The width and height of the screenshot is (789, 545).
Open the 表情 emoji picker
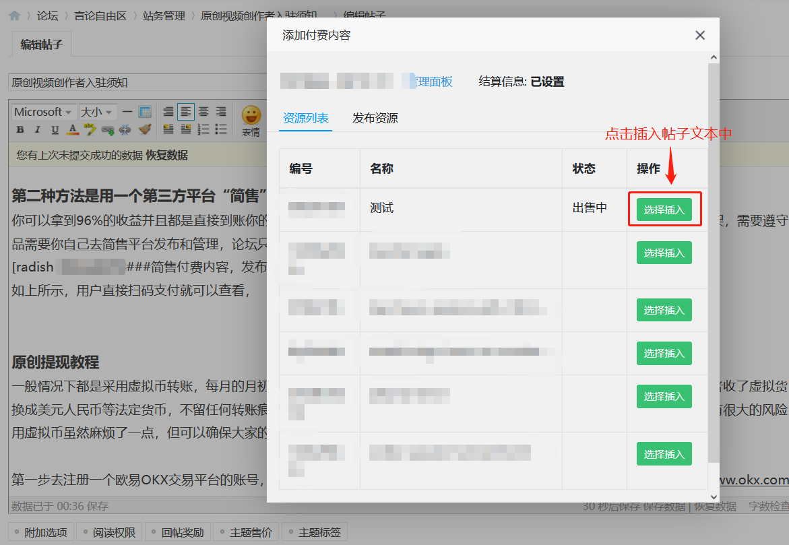coord(251,120)
